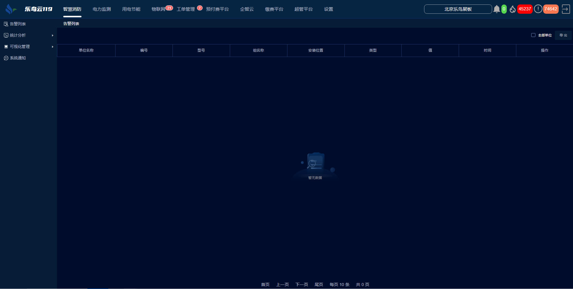This screenshot has height=289, width=573.
Task: Click the red 45237 fire alarm badge
Action: (525, 9)
